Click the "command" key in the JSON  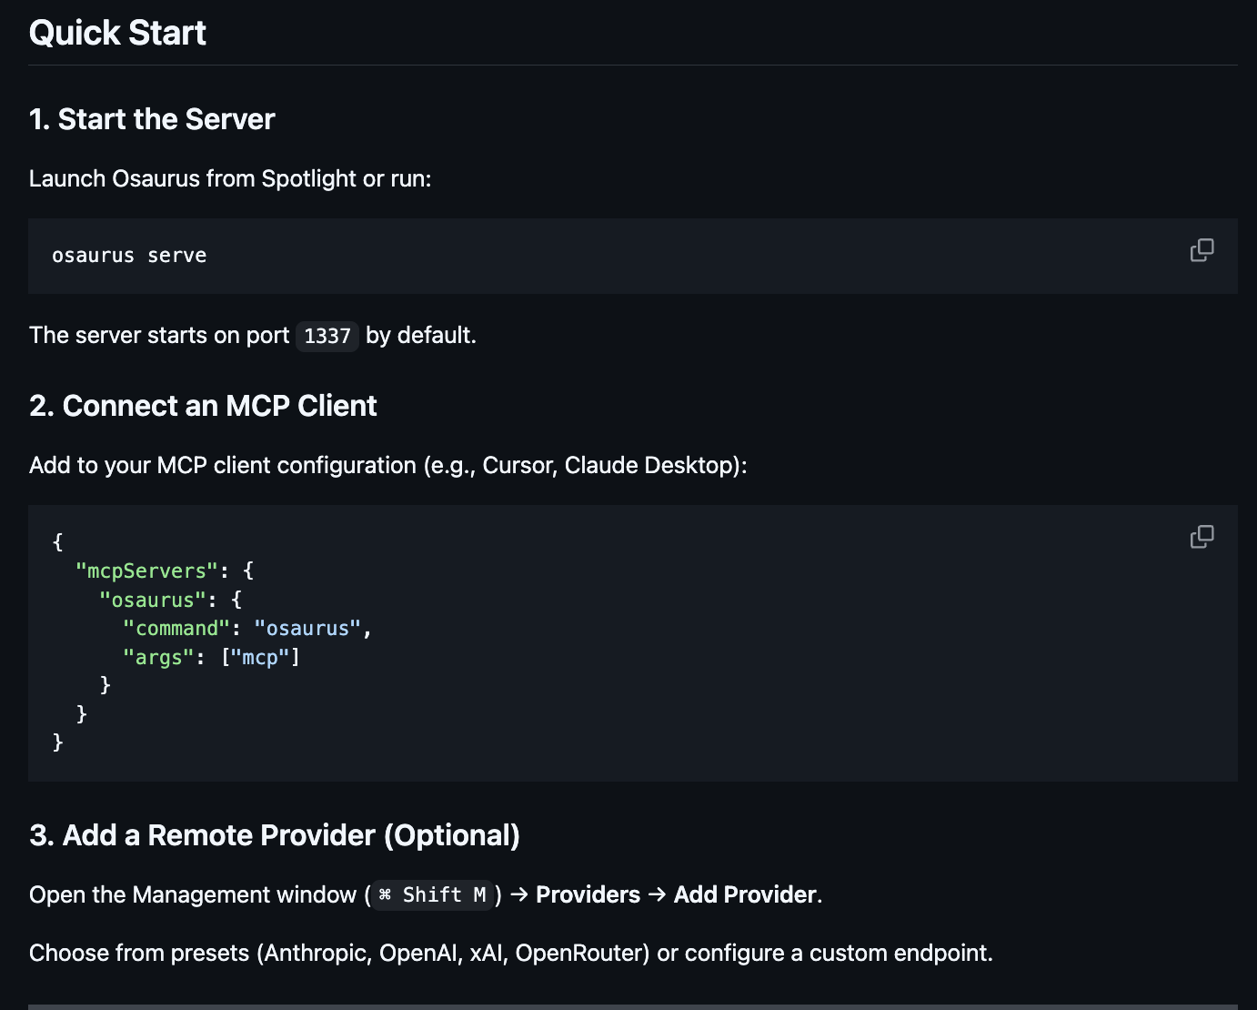coord(176,629)
